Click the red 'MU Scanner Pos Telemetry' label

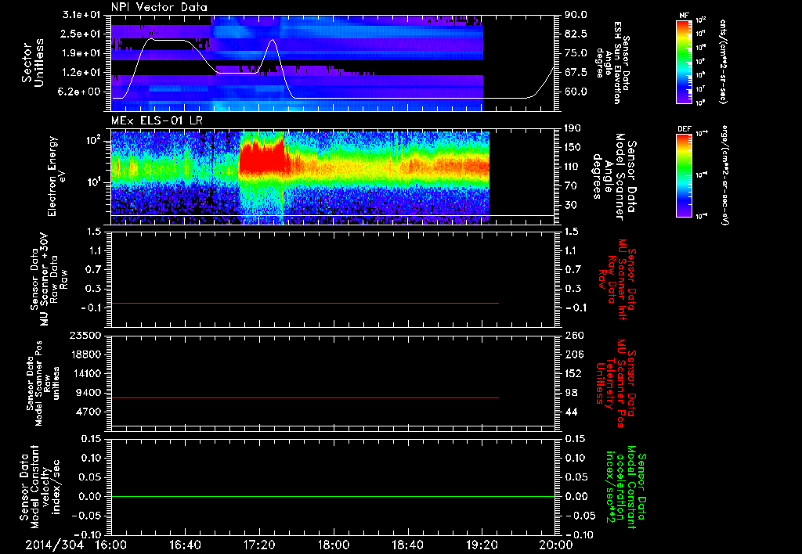(616, 383)
